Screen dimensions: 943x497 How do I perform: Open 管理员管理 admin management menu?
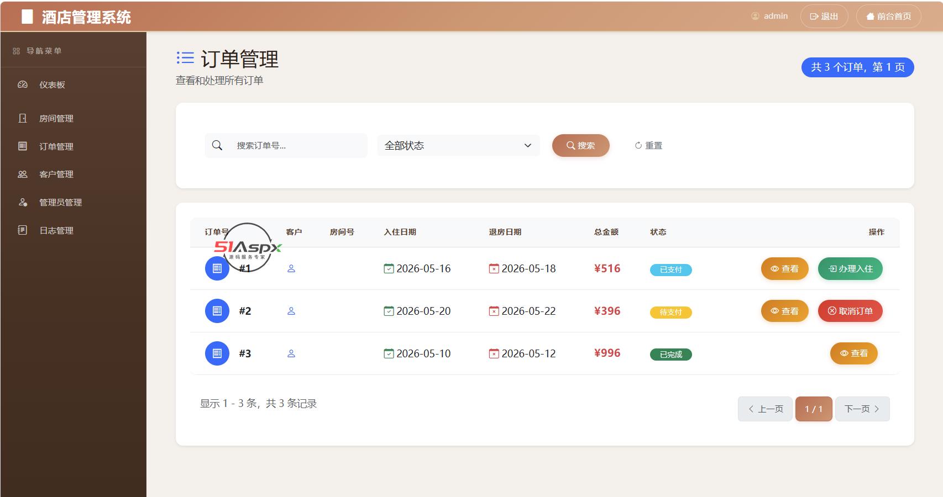click(x=74, y=202)
